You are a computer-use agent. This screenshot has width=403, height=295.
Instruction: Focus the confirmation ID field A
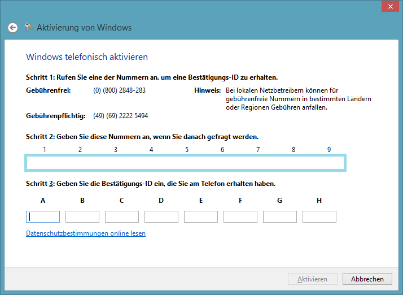[43, 216]
